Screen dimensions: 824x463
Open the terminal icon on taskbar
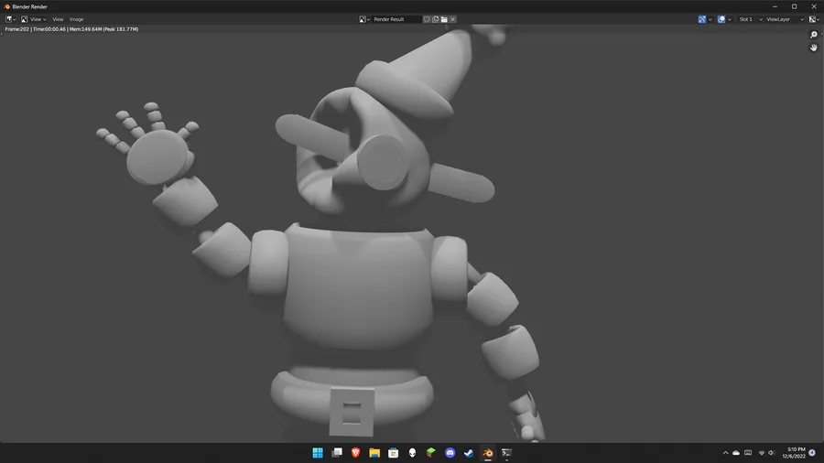click(506, 453)
